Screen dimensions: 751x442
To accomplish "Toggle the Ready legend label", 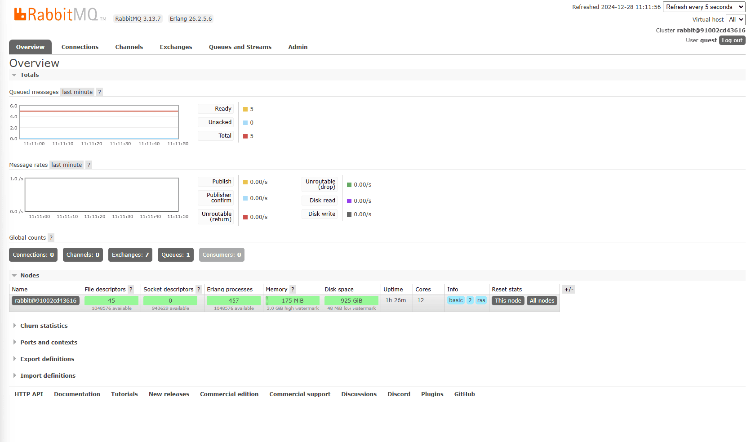I will pos(216,108).
